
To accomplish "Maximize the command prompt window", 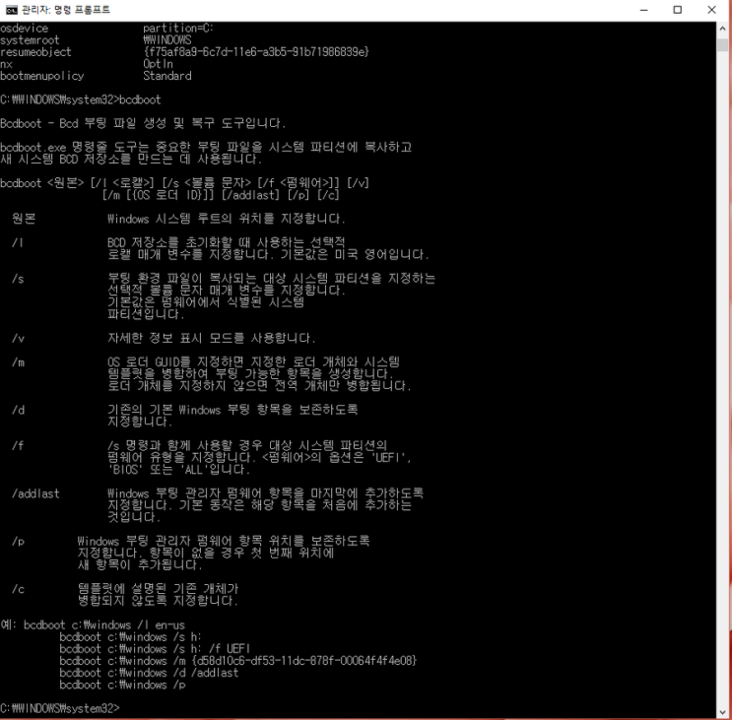I will [678, 10].
